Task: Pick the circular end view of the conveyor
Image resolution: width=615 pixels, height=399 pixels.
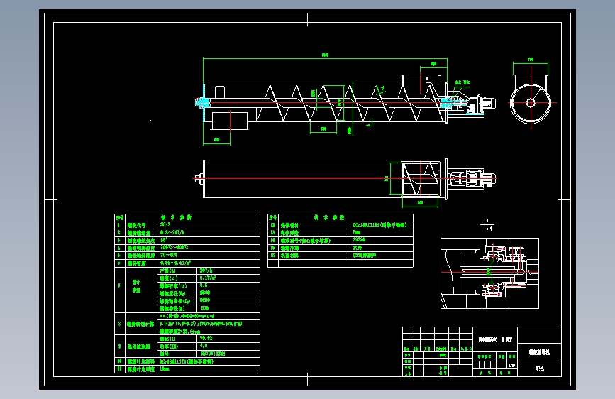Action: click(x=531, y=99)
